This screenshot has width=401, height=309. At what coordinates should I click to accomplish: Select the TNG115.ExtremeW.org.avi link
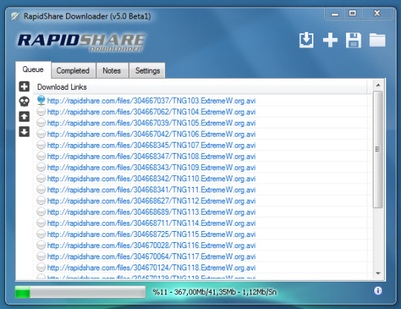click(x=151, y=234)
